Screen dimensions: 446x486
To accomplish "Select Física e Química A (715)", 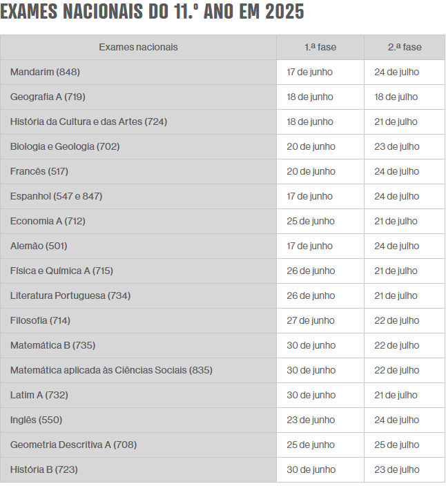I will [61, 271].
